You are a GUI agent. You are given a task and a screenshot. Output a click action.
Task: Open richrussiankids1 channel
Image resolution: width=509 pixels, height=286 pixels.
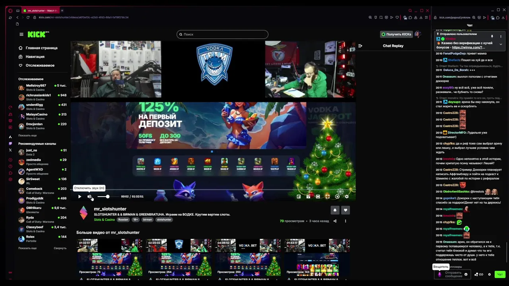(42, 97)
